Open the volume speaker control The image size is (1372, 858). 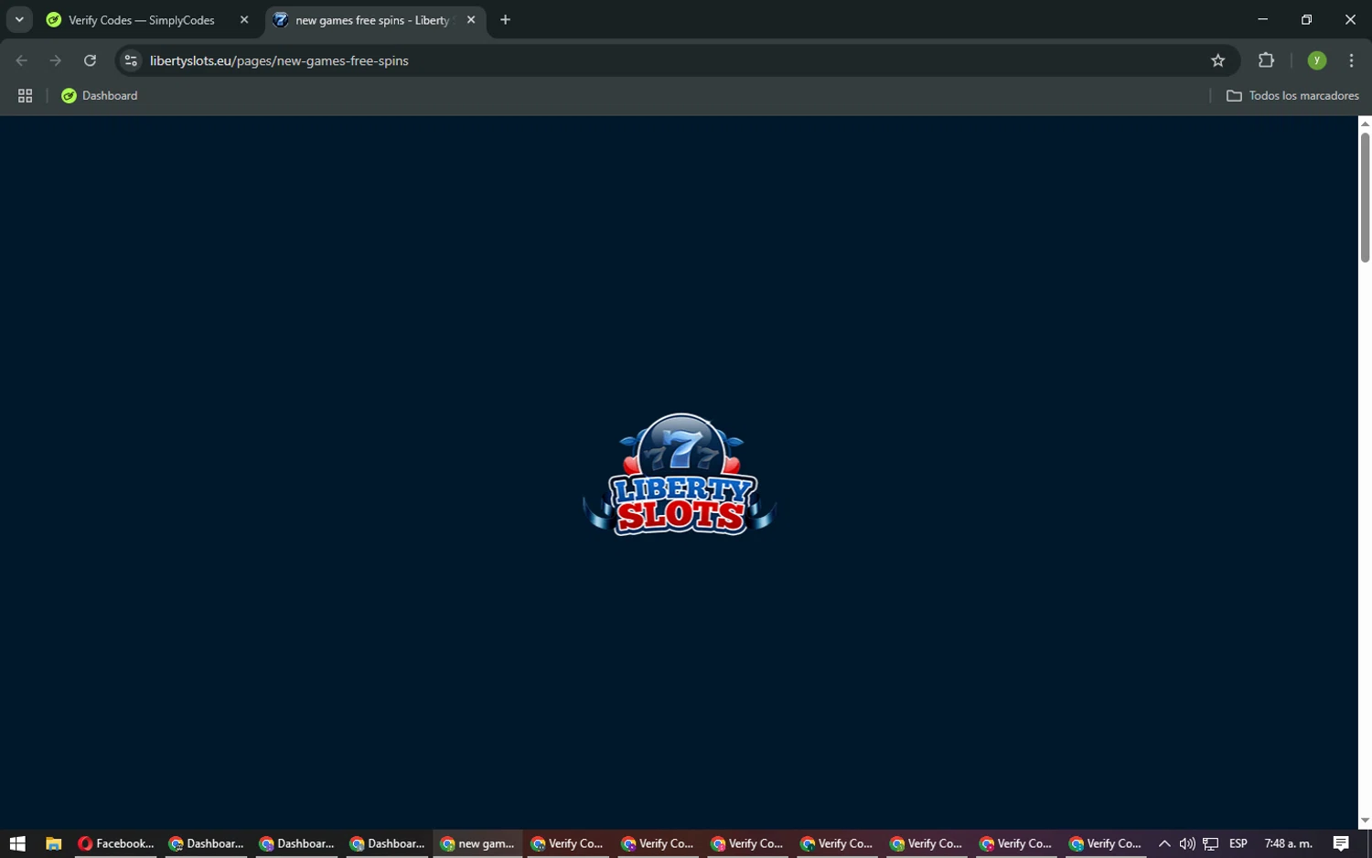1187,843
